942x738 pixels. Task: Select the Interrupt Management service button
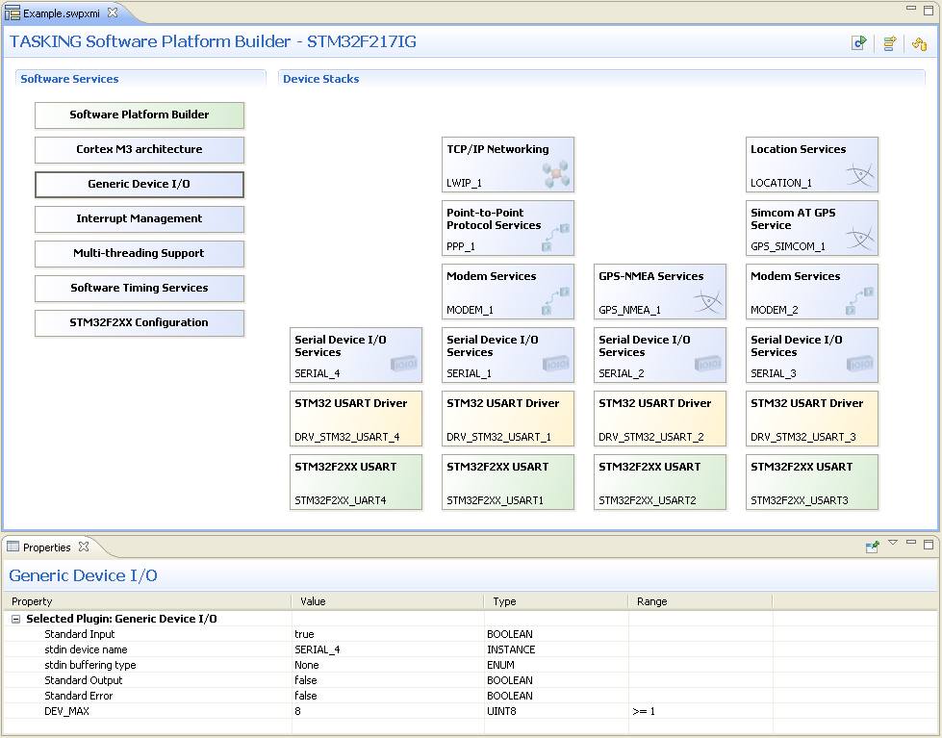140,219
